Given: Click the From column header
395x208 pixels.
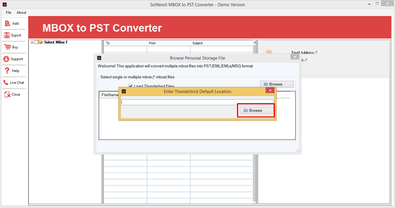Looking at the screenshot, I should pyautogui.click(x=169, y=43).
